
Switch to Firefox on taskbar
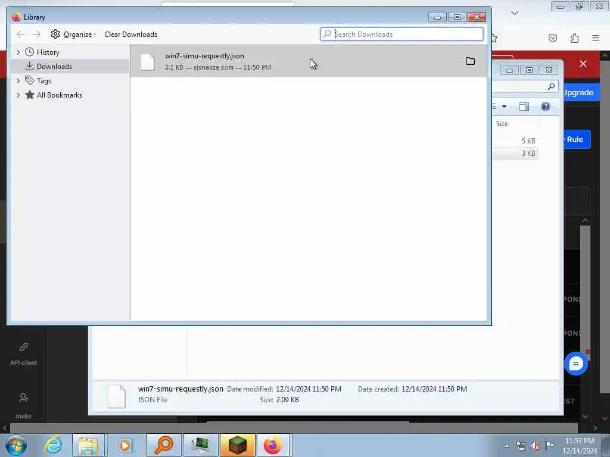(273, 445)
